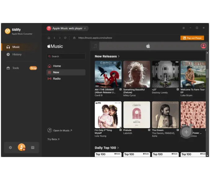Open the Tools section

(x=15, y=68)
